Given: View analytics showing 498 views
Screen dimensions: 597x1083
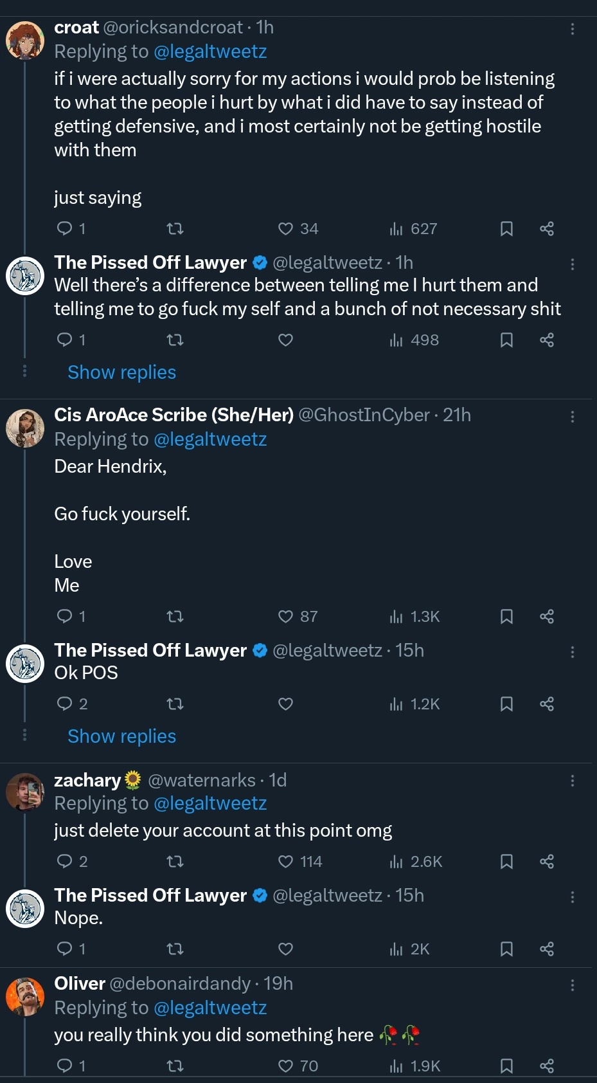Looking at the screenshot, I should (x=414, y=340).
